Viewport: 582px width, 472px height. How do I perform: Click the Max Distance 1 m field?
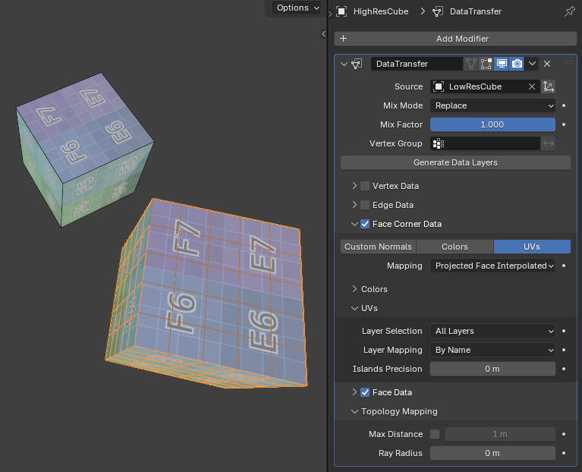click(x=500, y=434)
